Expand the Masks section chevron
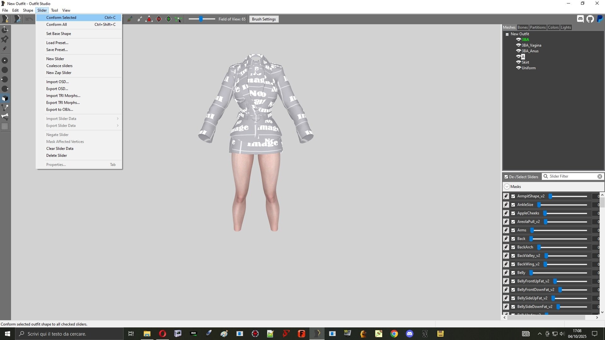Viewport: 605px width, 340px height. (x=507, y=187)
